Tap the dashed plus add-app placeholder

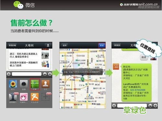[x=45, y=97]
